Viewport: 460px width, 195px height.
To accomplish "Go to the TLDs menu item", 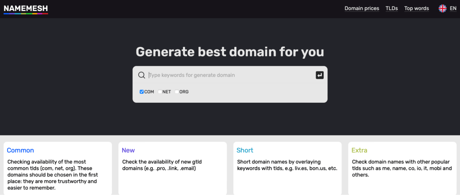I will [391, 8].
